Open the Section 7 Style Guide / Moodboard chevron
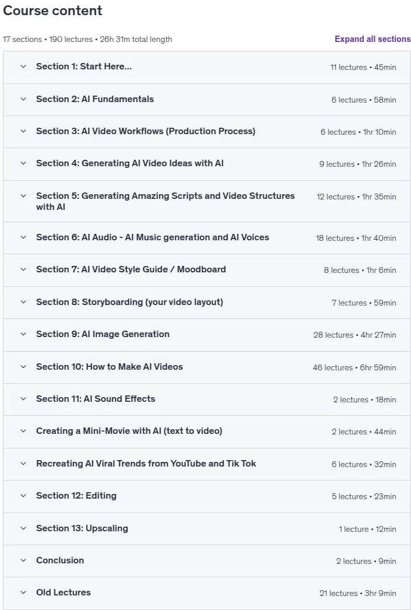 tap(23, 269)
